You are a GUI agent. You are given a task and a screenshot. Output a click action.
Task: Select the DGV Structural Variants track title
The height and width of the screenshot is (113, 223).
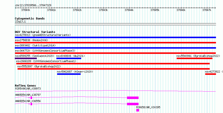pyautogui.click(x=35, y=32)
